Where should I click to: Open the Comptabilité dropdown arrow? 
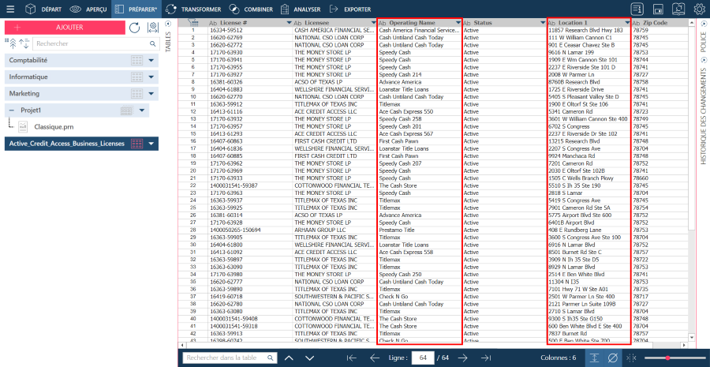pyautogui.click(x=151, y=60)
